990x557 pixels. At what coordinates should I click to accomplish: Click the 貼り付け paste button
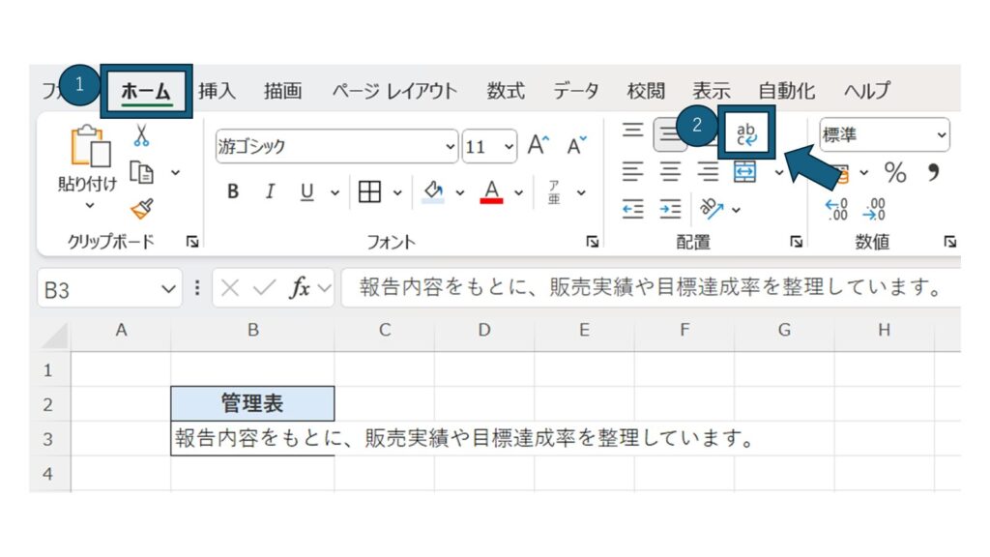tap(87, 160)
